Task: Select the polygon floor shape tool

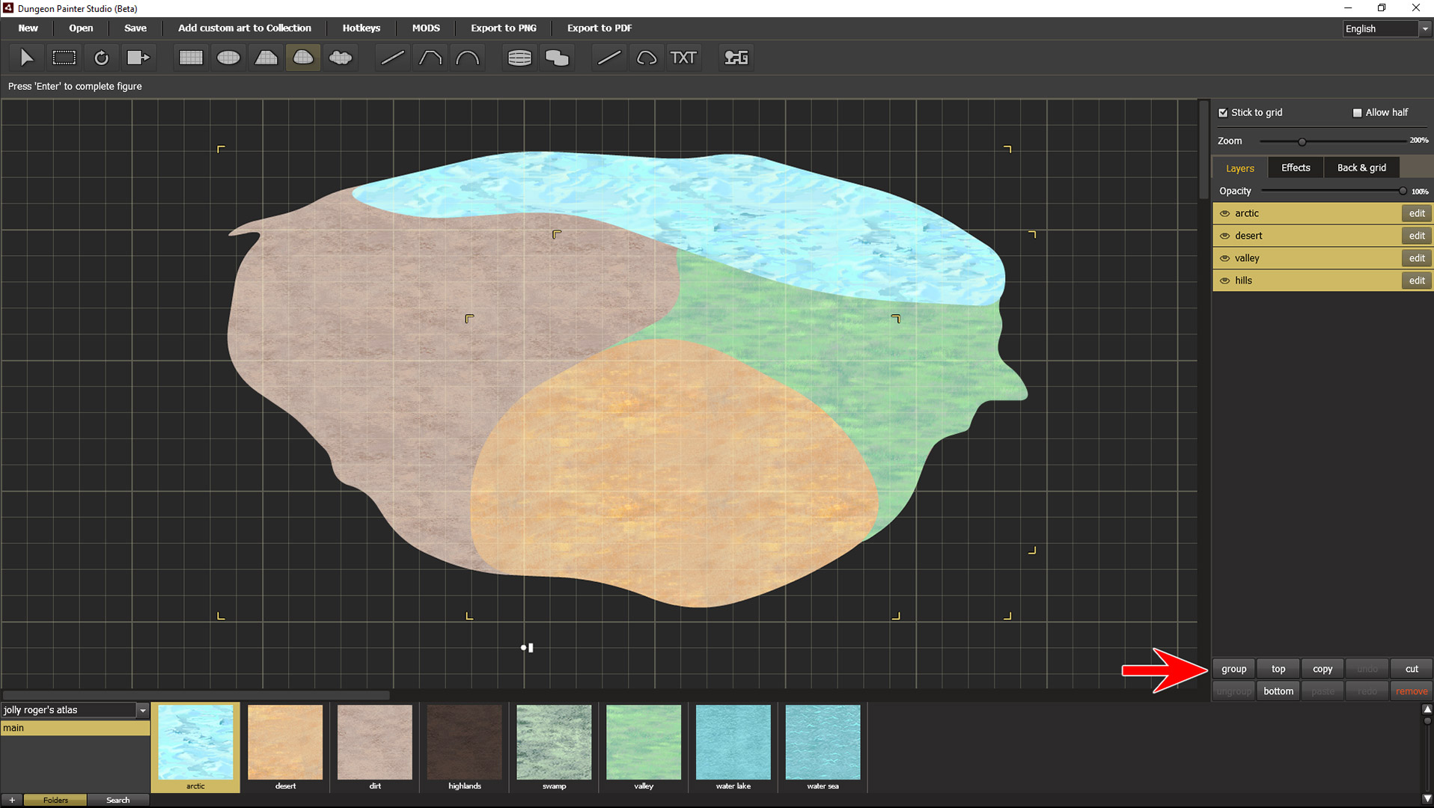Action: tap(266, 58)
